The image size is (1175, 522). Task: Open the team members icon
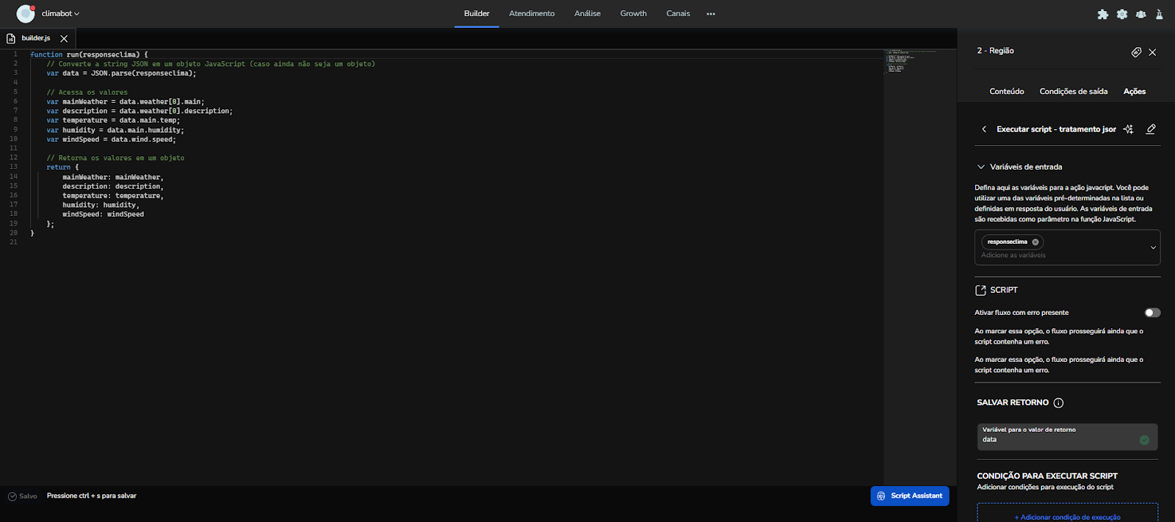(x=1140, y=14)
